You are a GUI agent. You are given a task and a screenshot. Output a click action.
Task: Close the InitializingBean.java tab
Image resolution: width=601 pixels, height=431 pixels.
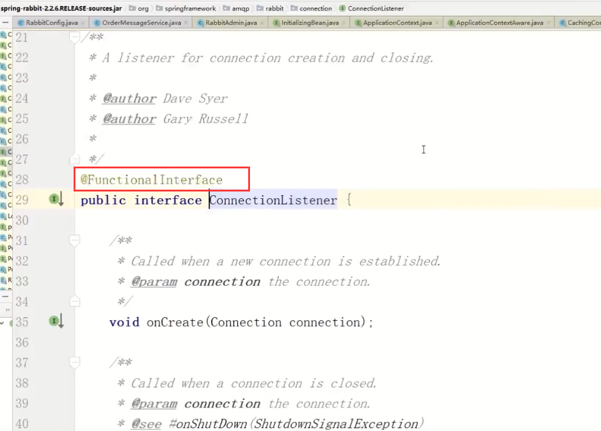344,22
